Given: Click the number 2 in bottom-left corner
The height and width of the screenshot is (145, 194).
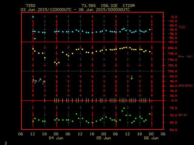Looking at the screenshot, I should click(5, 142).
